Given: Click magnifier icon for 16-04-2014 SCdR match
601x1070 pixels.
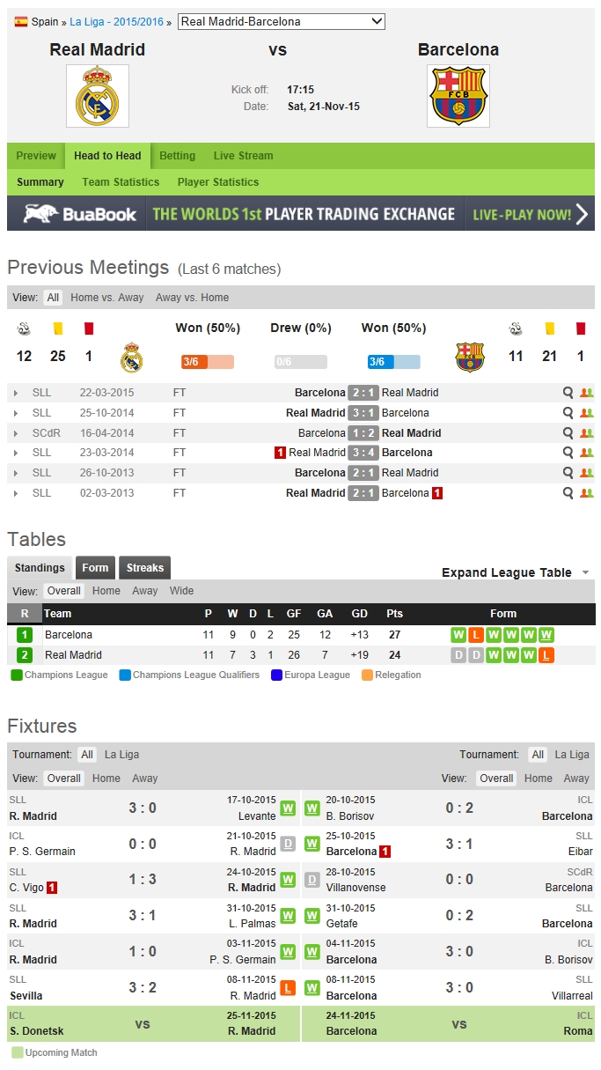Looking at the screenshot, I should pyautogui.click(x=568, y=433).
